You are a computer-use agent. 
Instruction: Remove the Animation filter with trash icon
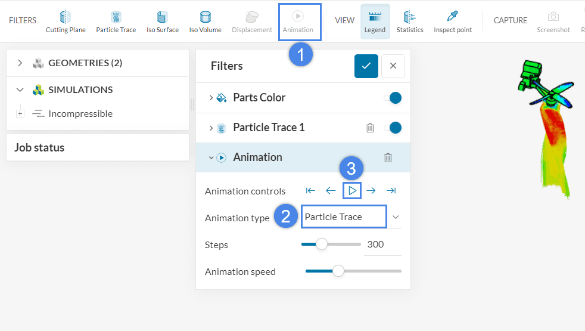(388, 157)
